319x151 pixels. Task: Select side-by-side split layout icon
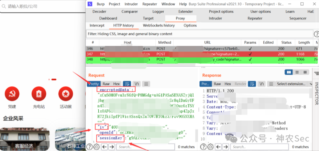click(x=289, y=72)
